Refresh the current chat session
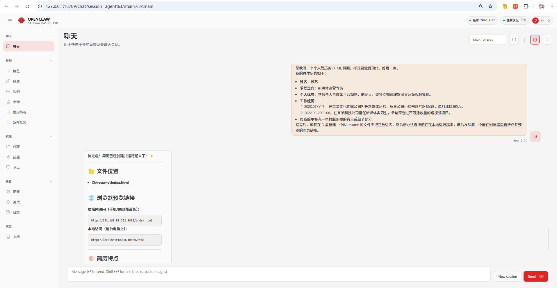 (514, 40)
